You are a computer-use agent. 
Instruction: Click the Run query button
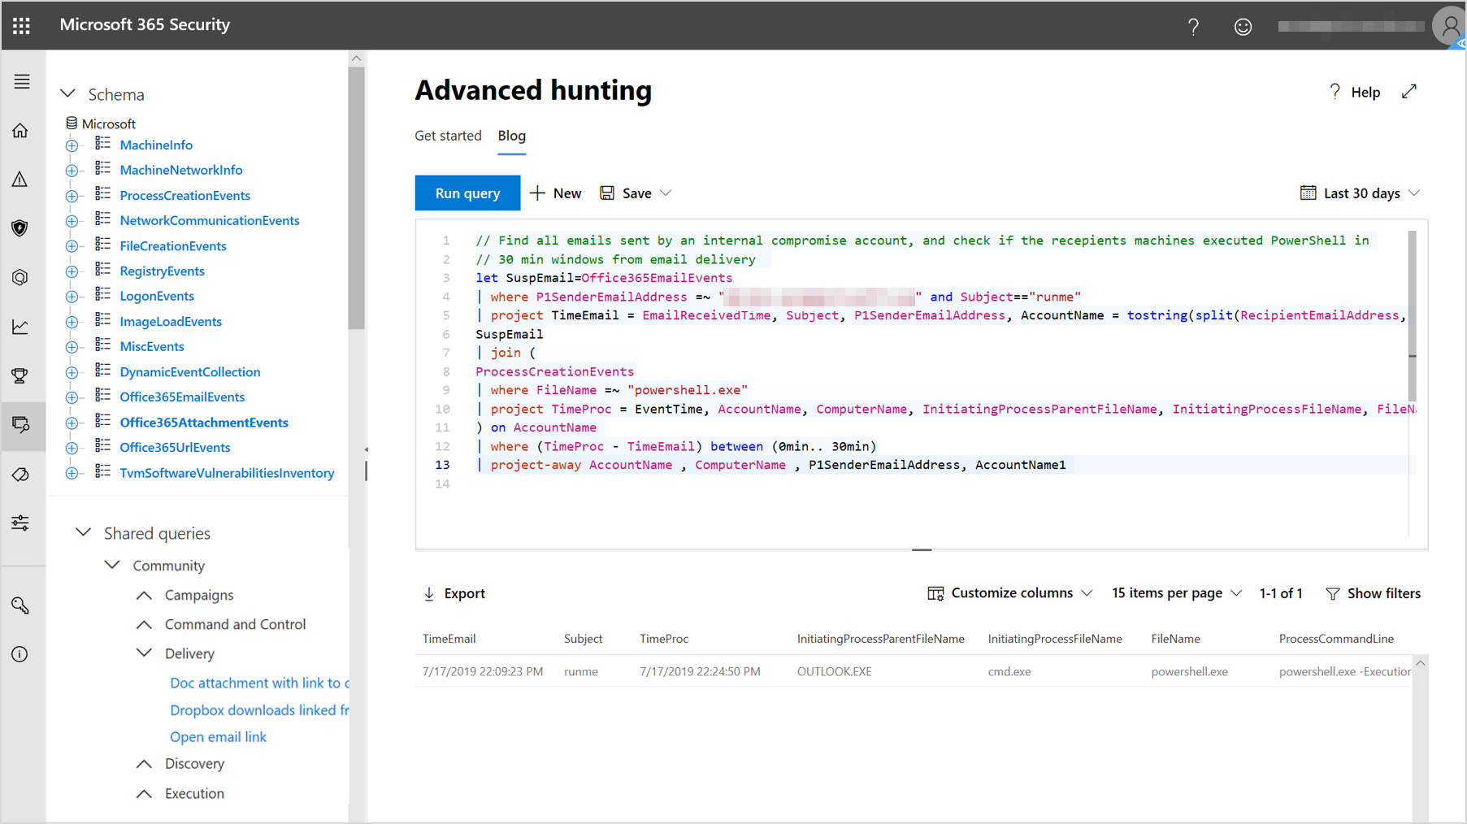(467, 193)
